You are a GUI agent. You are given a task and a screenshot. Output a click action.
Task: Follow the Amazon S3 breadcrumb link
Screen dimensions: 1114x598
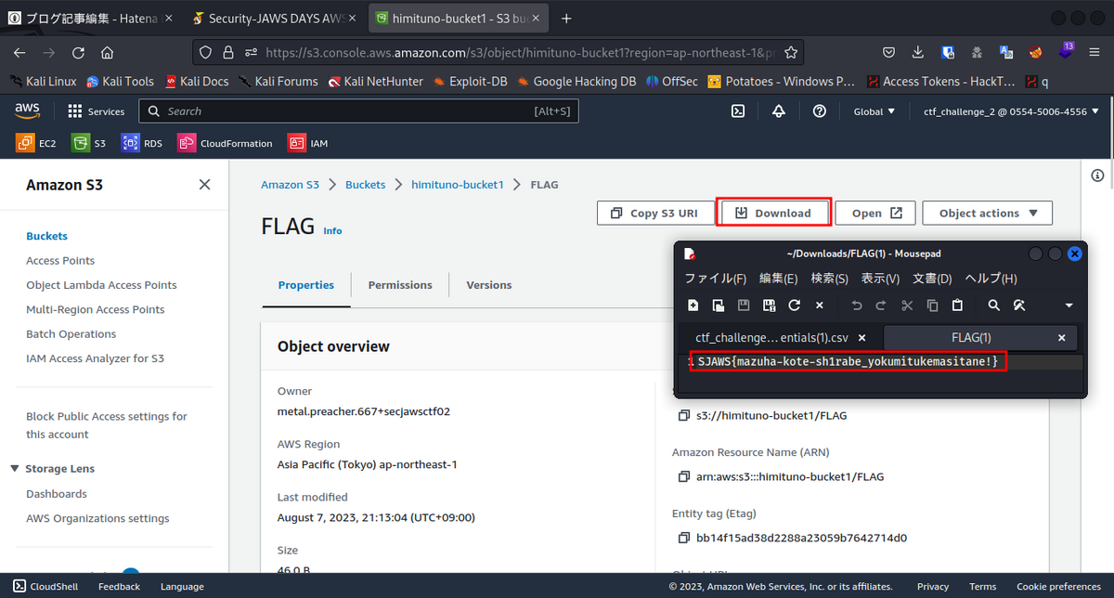[290, 185]
